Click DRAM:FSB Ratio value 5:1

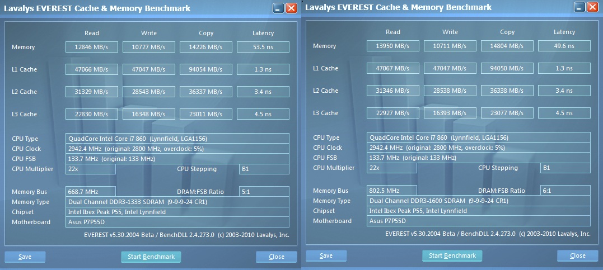pyautogui.click(x=264, y=192)
